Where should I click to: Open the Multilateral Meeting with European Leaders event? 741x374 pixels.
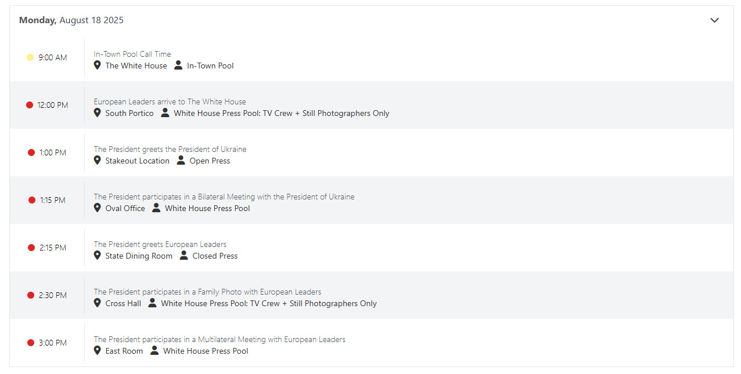coord(220,339)
